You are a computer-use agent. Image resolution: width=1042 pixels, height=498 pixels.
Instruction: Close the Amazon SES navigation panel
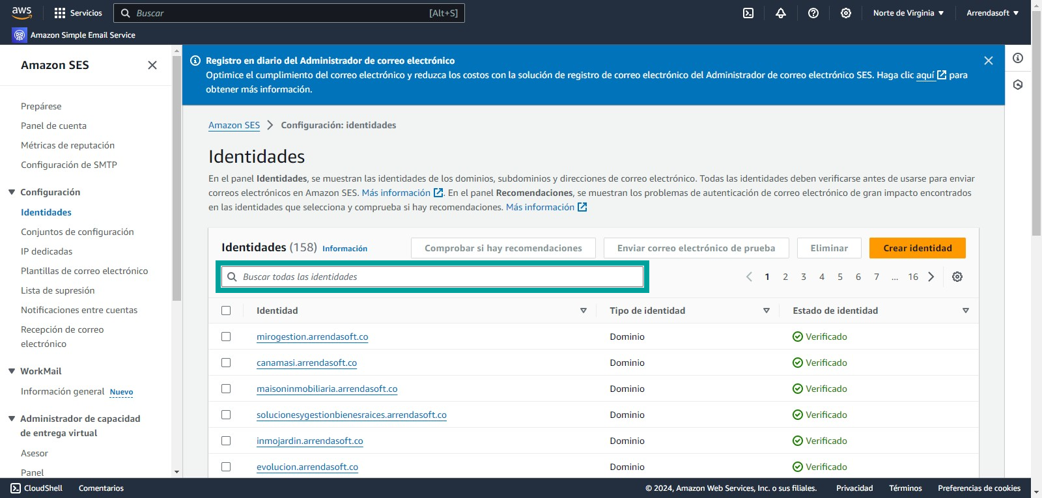(152, 65)
